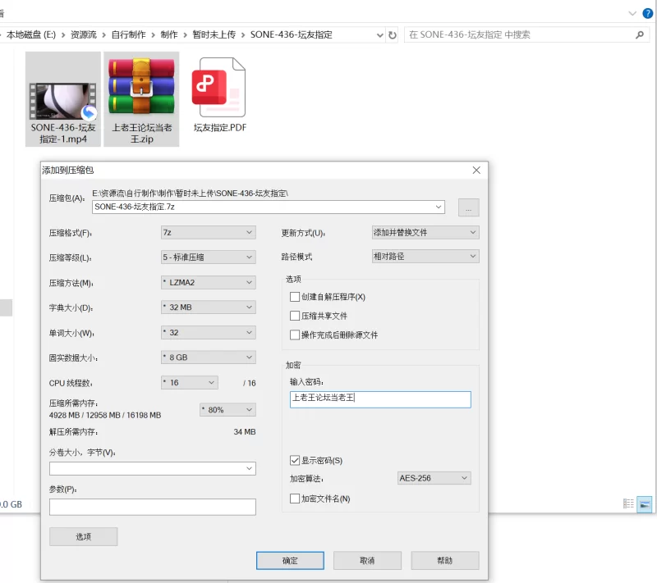Open memory usage 80% dropdown
The image size is (657, 583).
tap(227, 410)
